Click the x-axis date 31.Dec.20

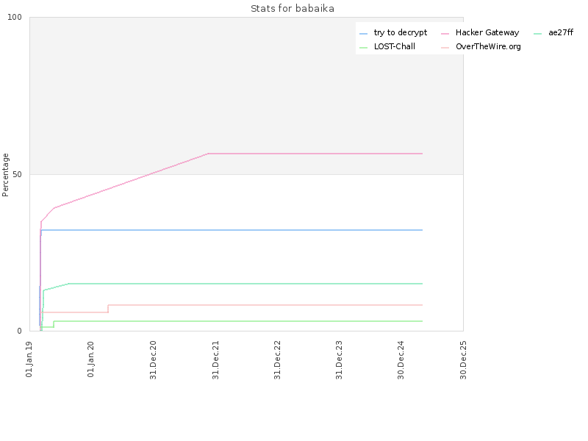coord(153,360)
